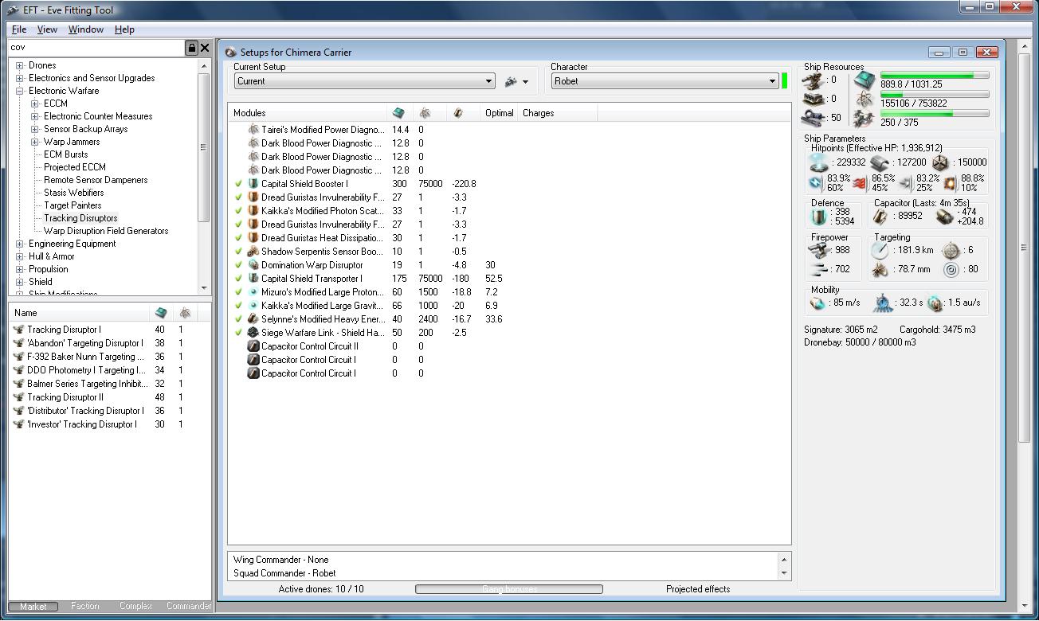Click the Optimal column header
1039x621 pixels.
pyautogui.click(x=499, y=113)
